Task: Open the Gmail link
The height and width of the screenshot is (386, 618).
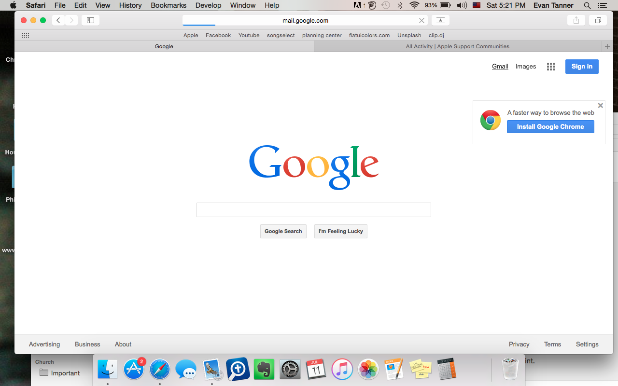Action: click(500, 67)
